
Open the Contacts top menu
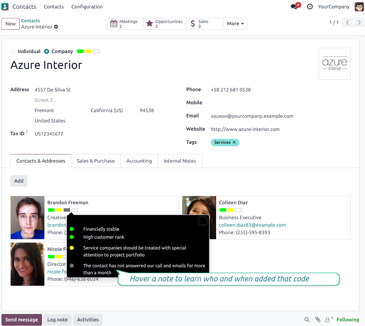54,6
